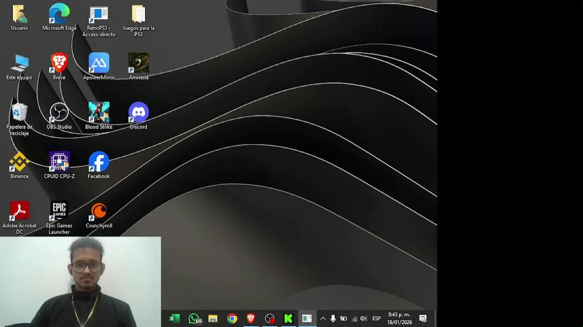Screen dimensions: 583x327
Task: Open the Crunchyroll desktop shortcut
Action: pos(99,215)
